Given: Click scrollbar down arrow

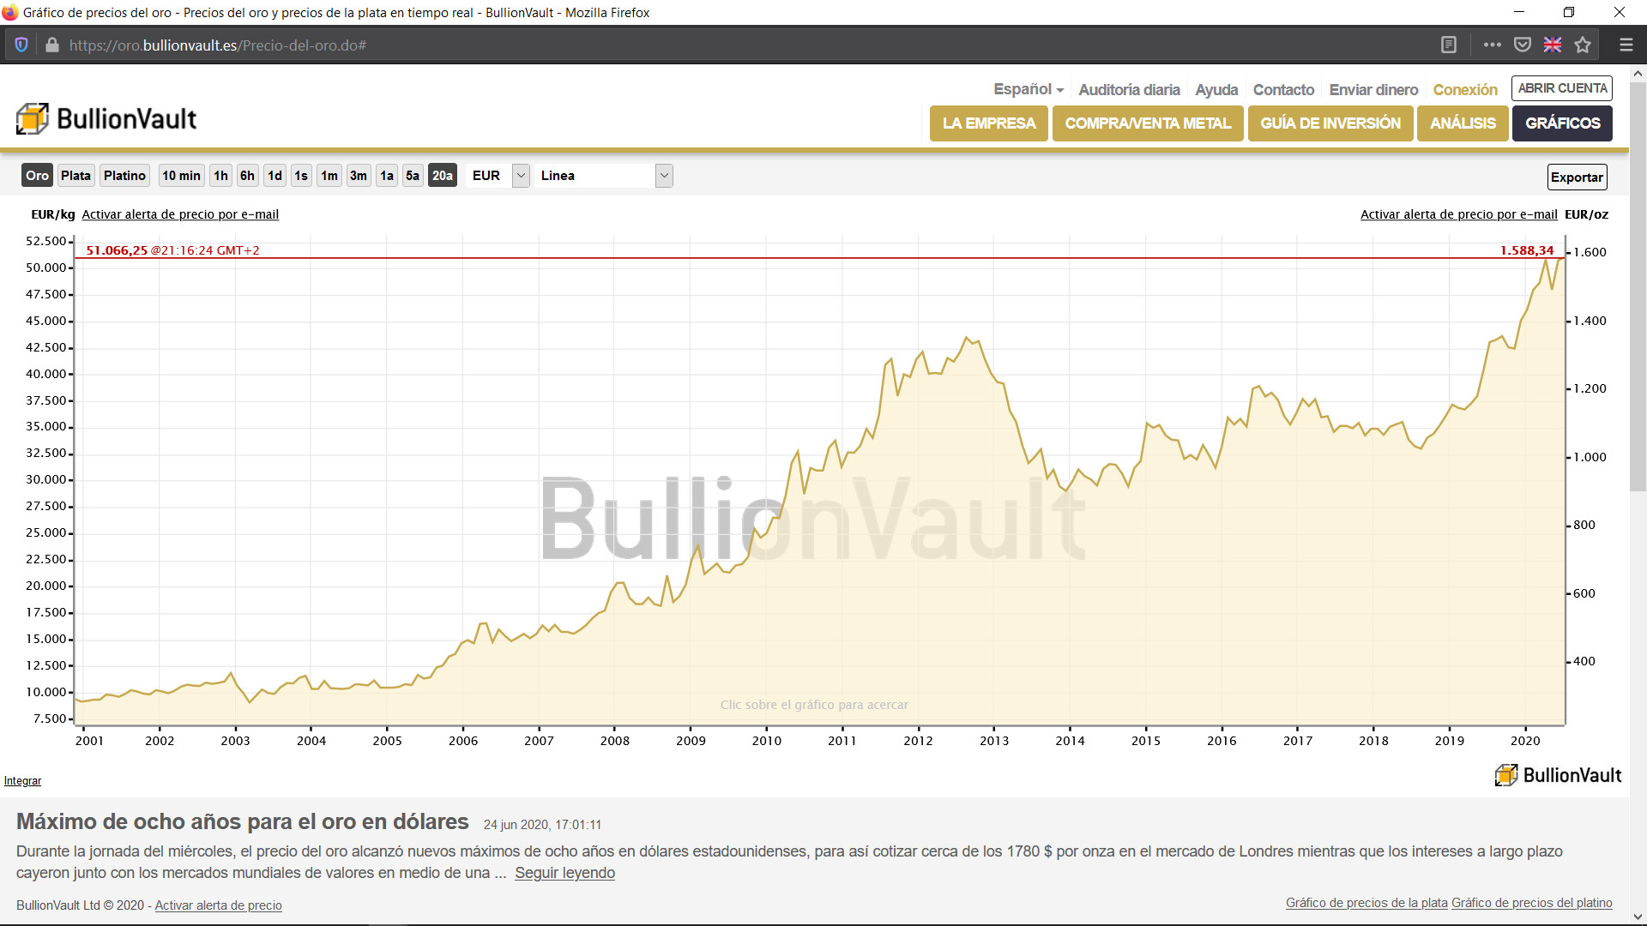Looking at the screenshot, I should pos(1638,917).
